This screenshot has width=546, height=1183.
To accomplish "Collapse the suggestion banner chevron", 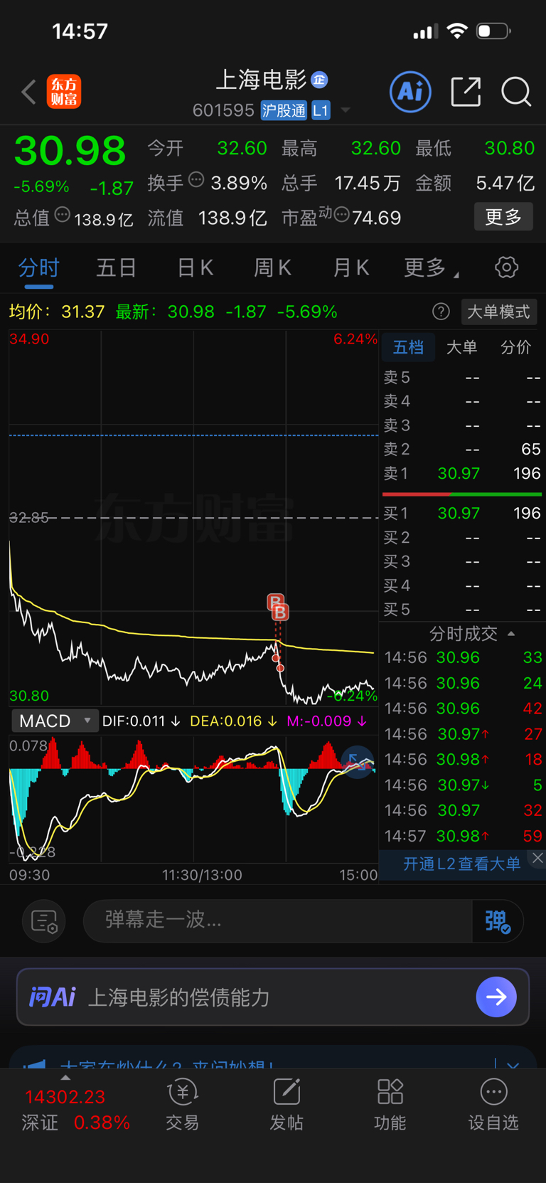I will (x=513, y=1066).
